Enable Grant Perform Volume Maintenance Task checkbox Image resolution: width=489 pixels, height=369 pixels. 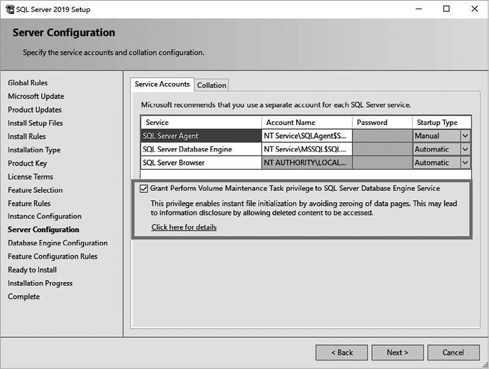pos(144,189)
